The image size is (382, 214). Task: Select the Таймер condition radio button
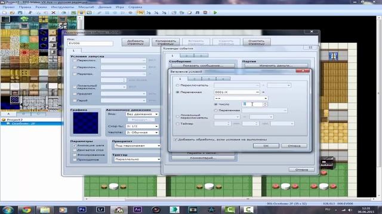(x=178, y=124)
